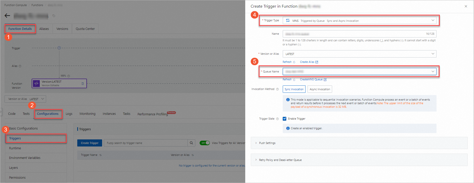The image size is (474, 183).
Task: Focus the trigger Name input field
Action: (359, 34)
